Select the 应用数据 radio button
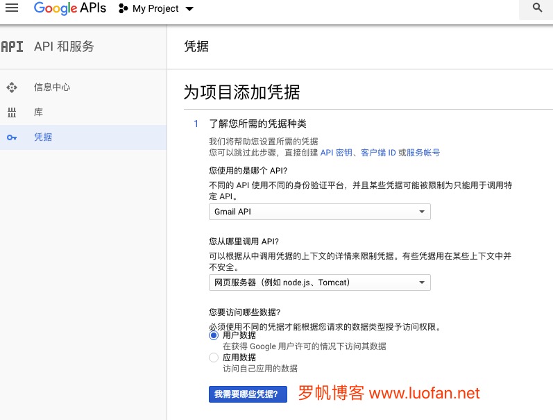The image size is (553, 420). (214, 358)
